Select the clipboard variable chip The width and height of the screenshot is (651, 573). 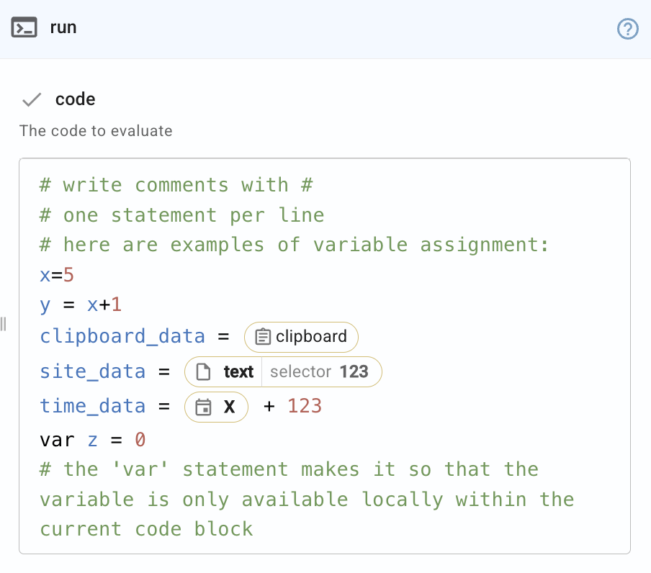tap(301, 337)
